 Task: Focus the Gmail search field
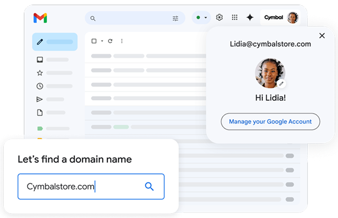click(x=135, y=18)
